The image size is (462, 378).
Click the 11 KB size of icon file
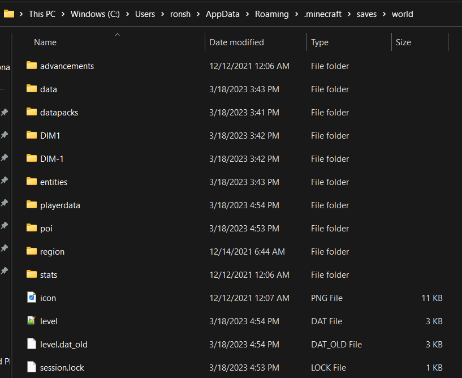[432, 298]
